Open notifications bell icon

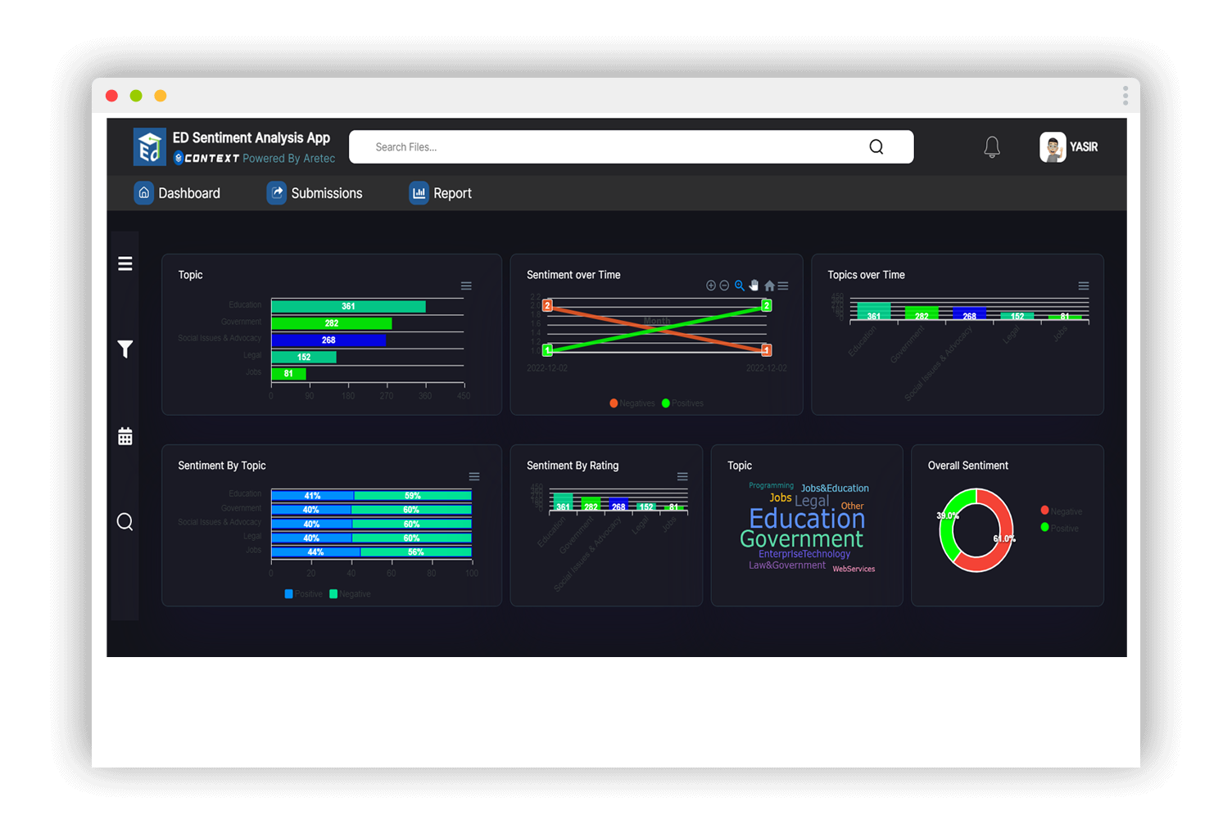991,147
